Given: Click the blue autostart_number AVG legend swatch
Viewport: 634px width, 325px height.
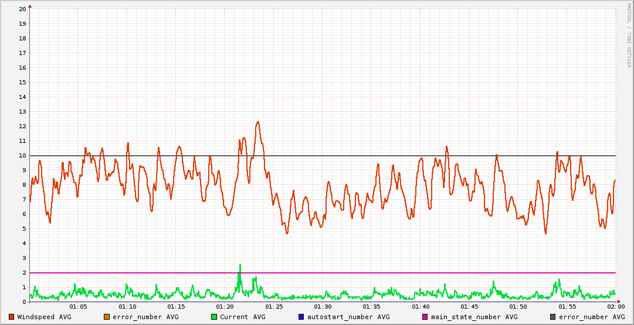Looking at the screenshot, I should coord(301,317).
